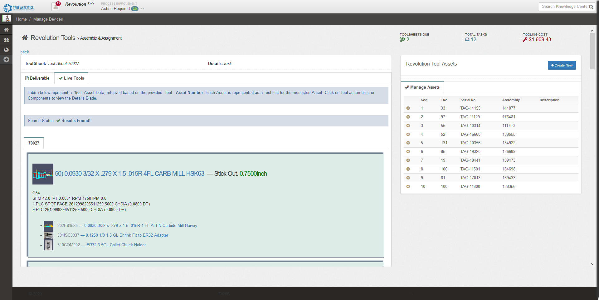This screenshot has height=300, width=599.
Task: Open user notifications icon with 15 badge
Action: click(x=56, y=6)
